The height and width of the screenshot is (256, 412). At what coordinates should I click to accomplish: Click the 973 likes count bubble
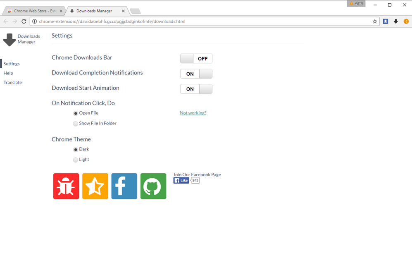pos(195,180)
